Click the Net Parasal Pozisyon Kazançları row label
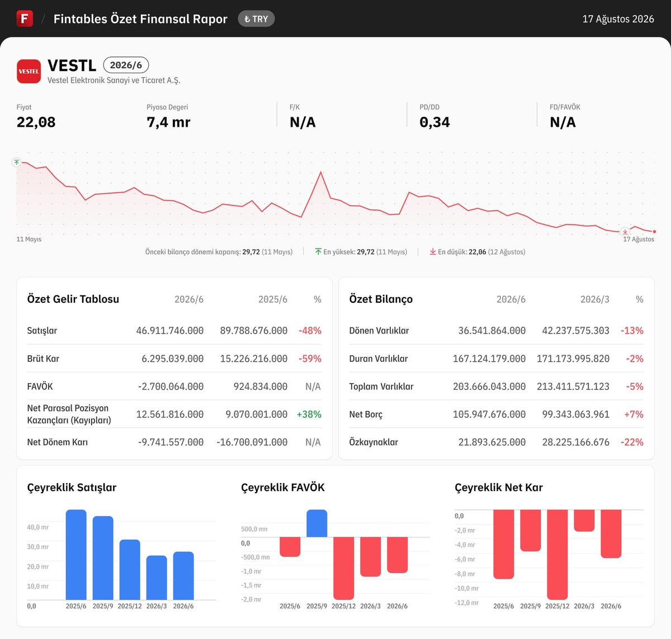671x639 pixels. coord(69,414)
